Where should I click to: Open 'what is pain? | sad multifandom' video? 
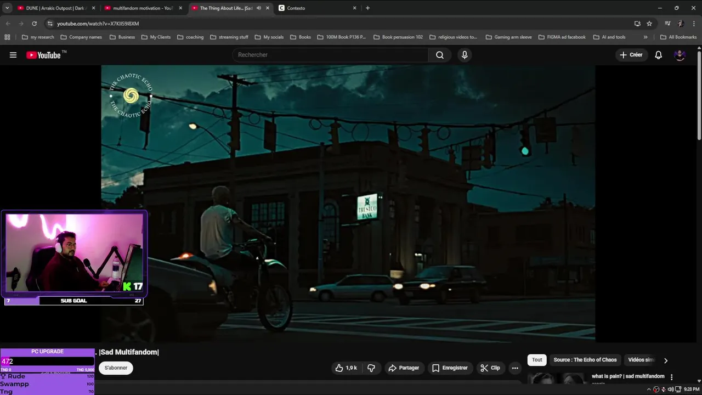(x=628, y=376)
